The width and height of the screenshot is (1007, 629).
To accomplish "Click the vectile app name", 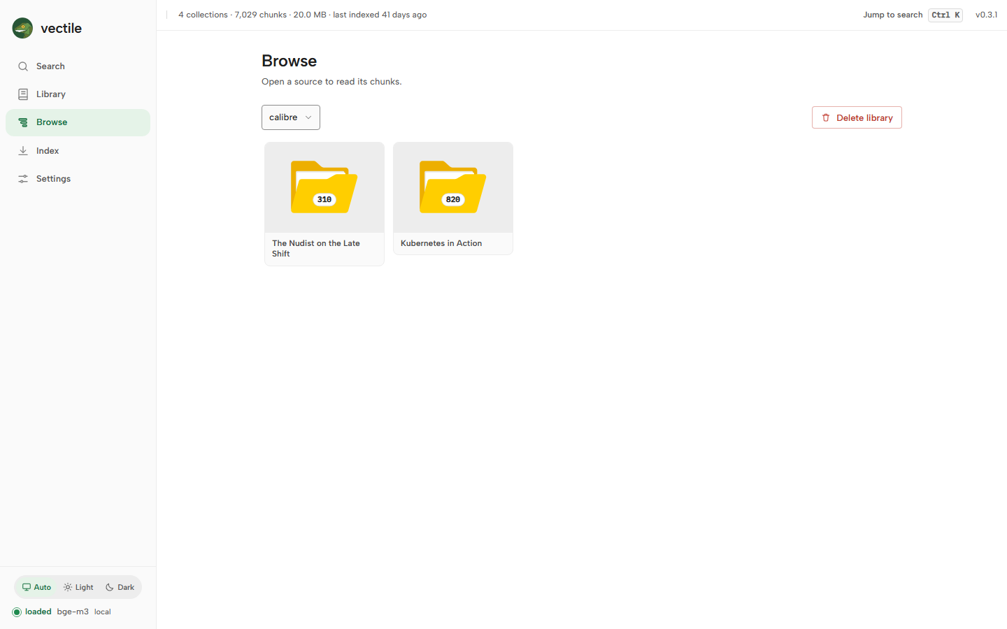I will 62,28.
